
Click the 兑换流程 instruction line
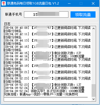[41, 94]
